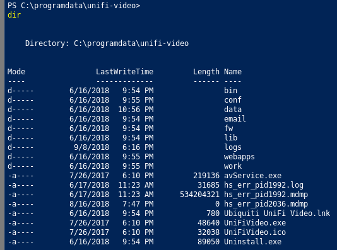Select the hs_err_pid2036.mdmp file name
337x250 pixels.
pos(266,204)
